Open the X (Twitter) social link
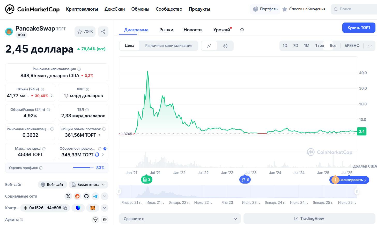This screenshot has height=225, width=377. point(68,196)
